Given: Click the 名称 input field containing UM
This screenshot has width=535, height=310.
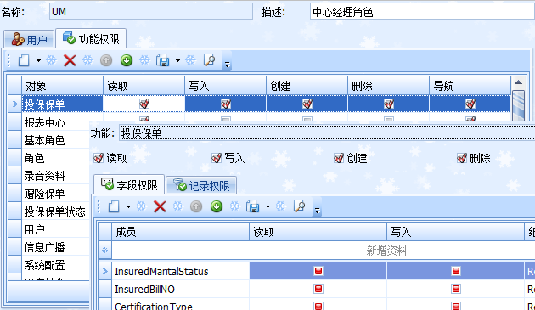Looking at the screenshot, I should pos(151,11).
